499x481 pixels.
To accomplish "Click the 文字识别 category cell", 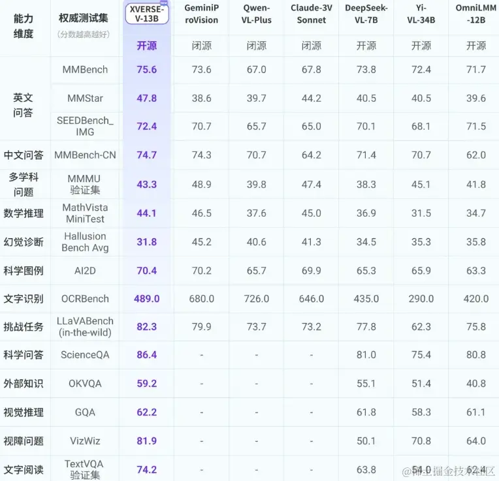I will (x=24, y=299).
